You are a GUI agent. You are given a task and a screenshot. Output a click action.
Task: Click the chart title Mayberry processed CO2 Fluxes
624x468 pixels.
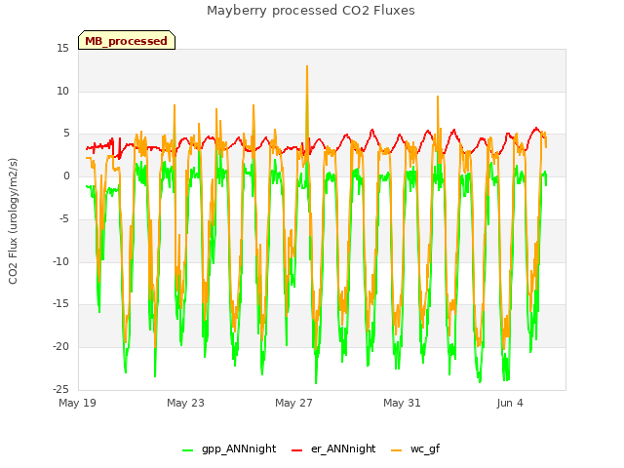tap(311, 11)
